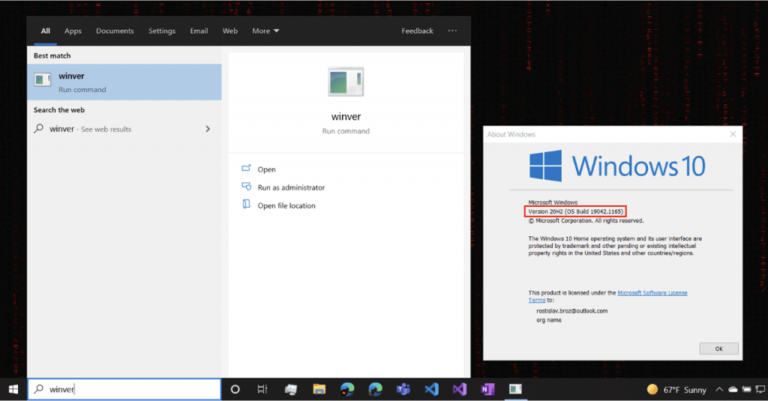Open OneNote from the taskbar
The image size is (768, 401).
(487, 389)
